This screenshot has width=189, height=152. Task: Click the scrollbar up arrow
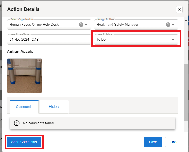(186, 20)
